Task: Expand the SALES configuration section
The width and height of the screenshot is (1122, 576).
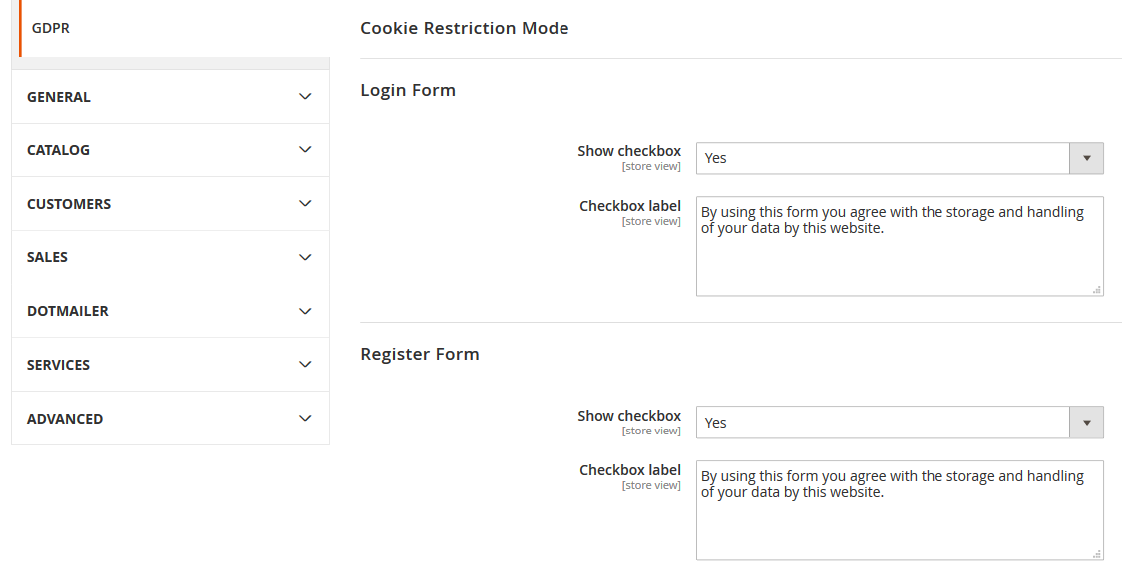Action: tap(170, 257)
